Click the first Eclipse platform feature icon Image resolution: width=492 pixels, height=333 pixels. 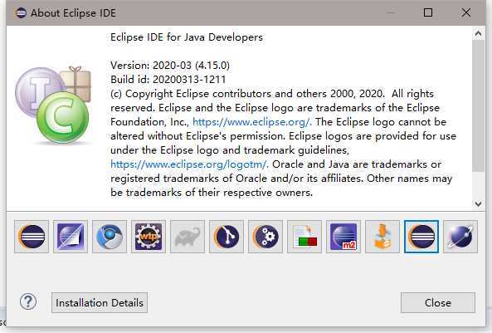32,237
